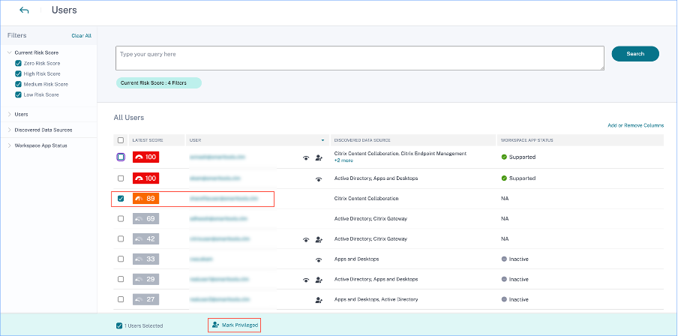Click in the query text box
Image resolution: width=678 pixels, height=336 pixels.
360,58
